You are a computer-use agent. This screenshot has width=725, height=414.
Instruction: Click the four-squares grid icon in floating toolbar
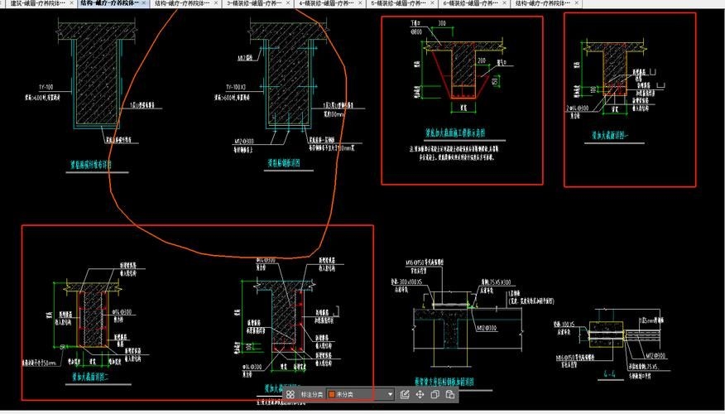pos(290,395)
